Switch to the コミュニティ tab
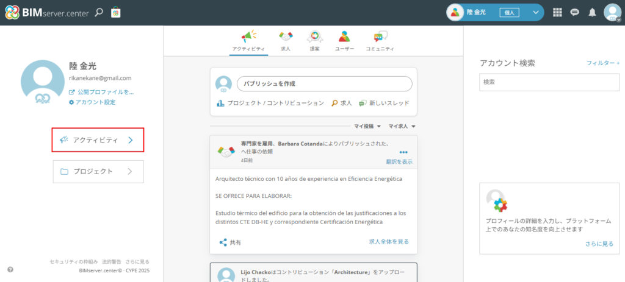Image resolution: width=625 pixels, height=282 pixels. [x=380, y=42]
